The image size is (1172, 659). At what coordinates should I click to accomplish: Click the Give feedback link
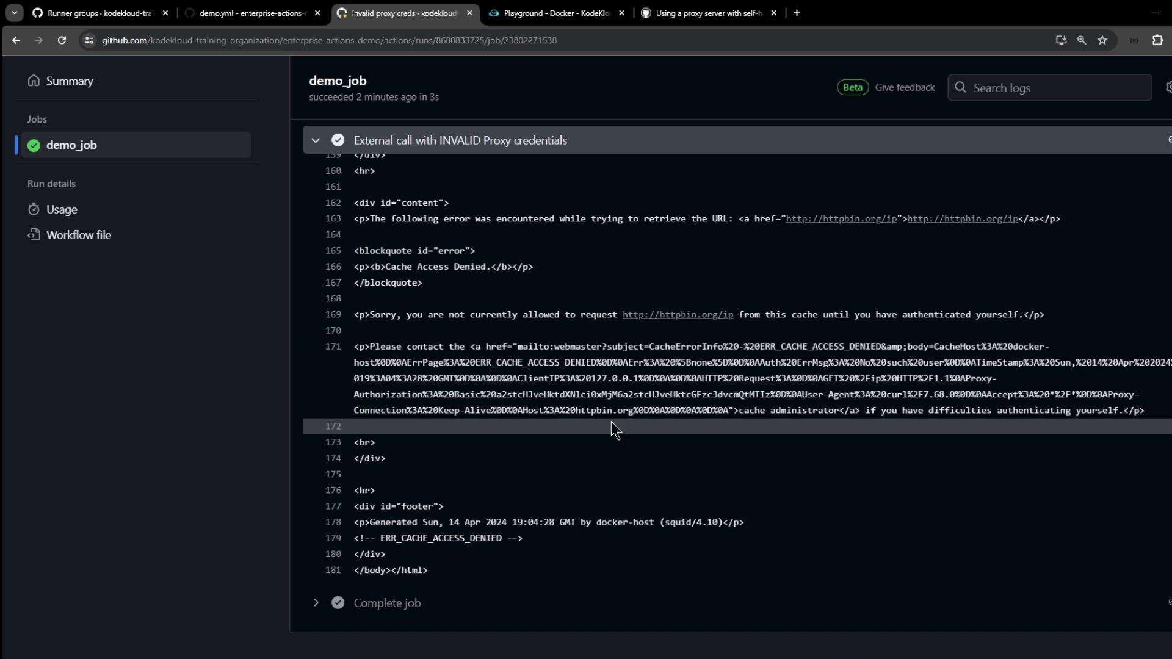click(x=905, y=87)
